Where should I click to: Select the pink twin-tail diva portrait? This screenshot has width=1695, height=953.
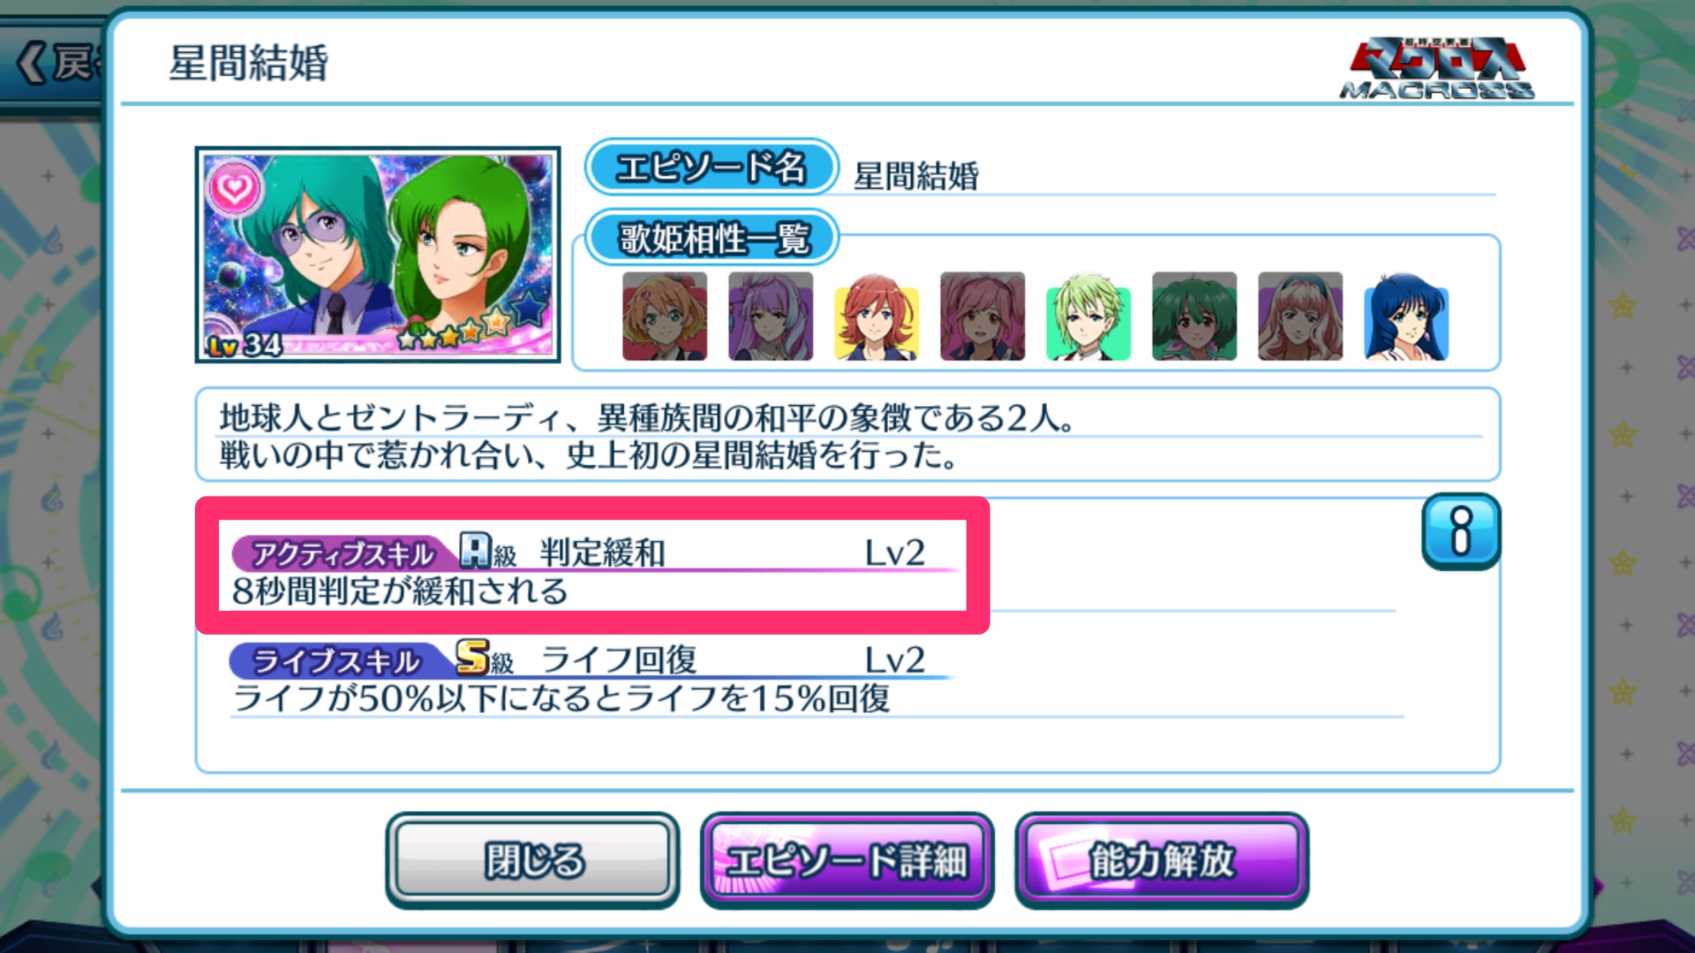coord(983,316)
